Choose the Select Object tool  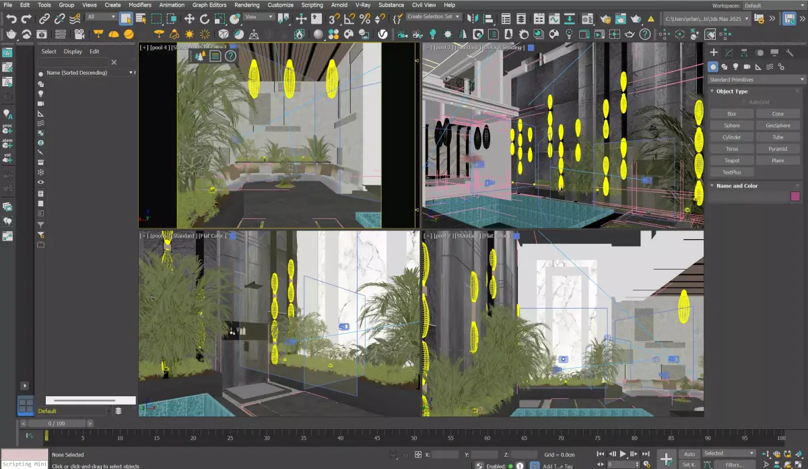click(126, 19)
